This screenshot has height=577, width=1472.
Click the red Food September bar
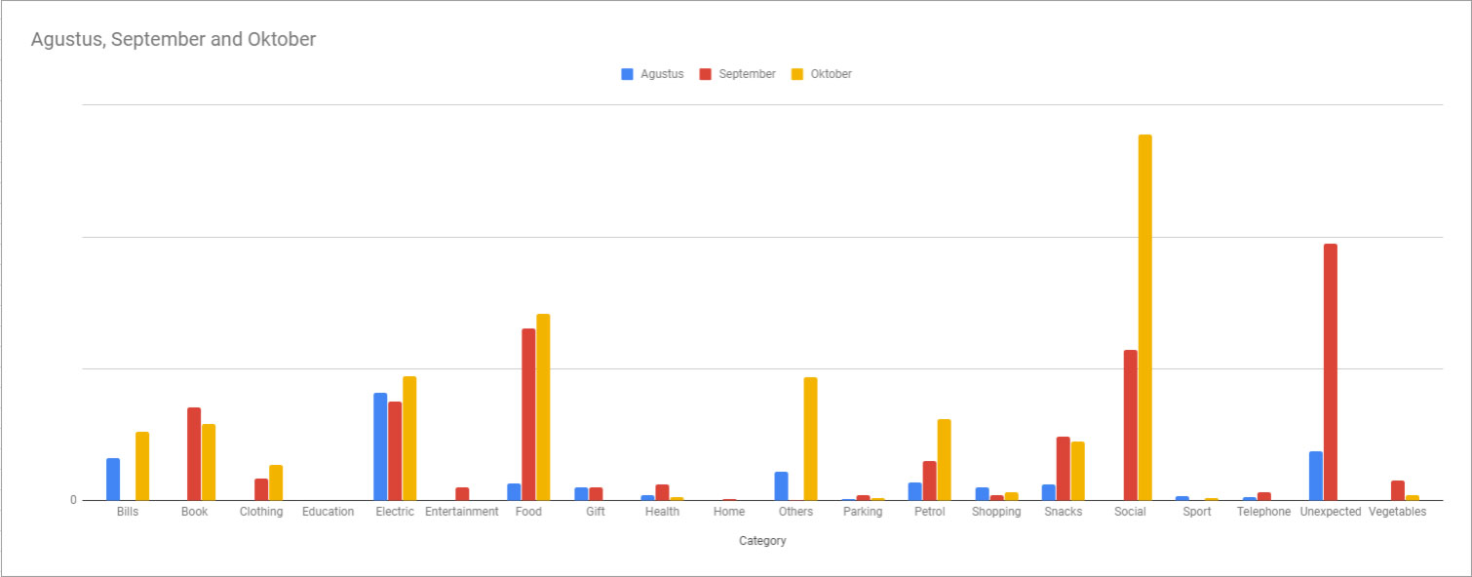click(x=528, y=414)
